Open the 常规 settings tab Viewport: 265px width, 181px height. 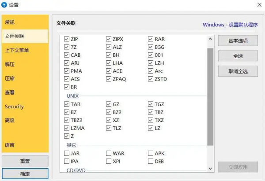click(25, 22)
